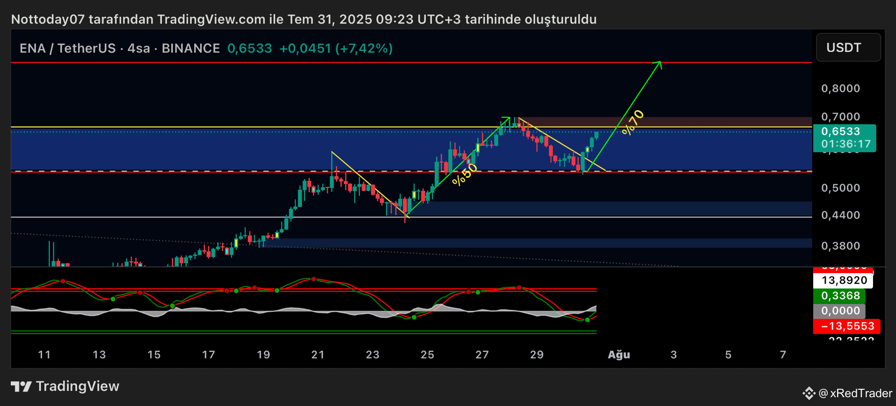The image size is (896, 406).
Task: Click the Ağu month label on time axis
Action: [619, 355]
